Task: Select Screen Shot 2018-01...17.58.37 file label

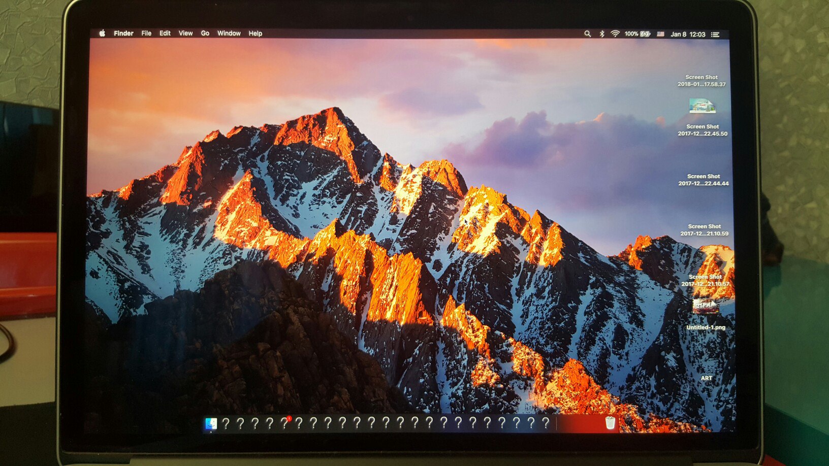Action: tap(702, 81)
